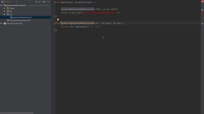This screenshot has height=114, width=204.
Task: Click the str: String parameter
Action: point(103,23)
